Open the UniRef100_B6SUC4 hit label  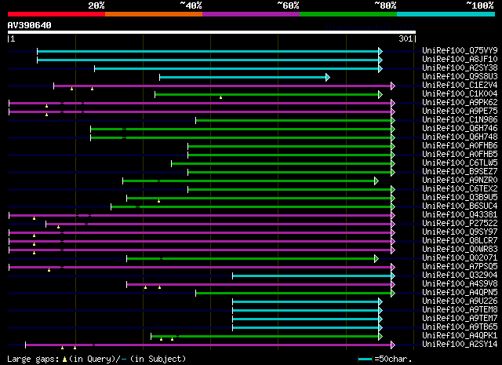(x=460, y=206)
